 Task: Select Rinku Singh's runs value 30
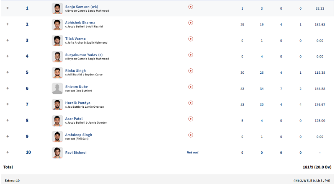pos(242,73)
